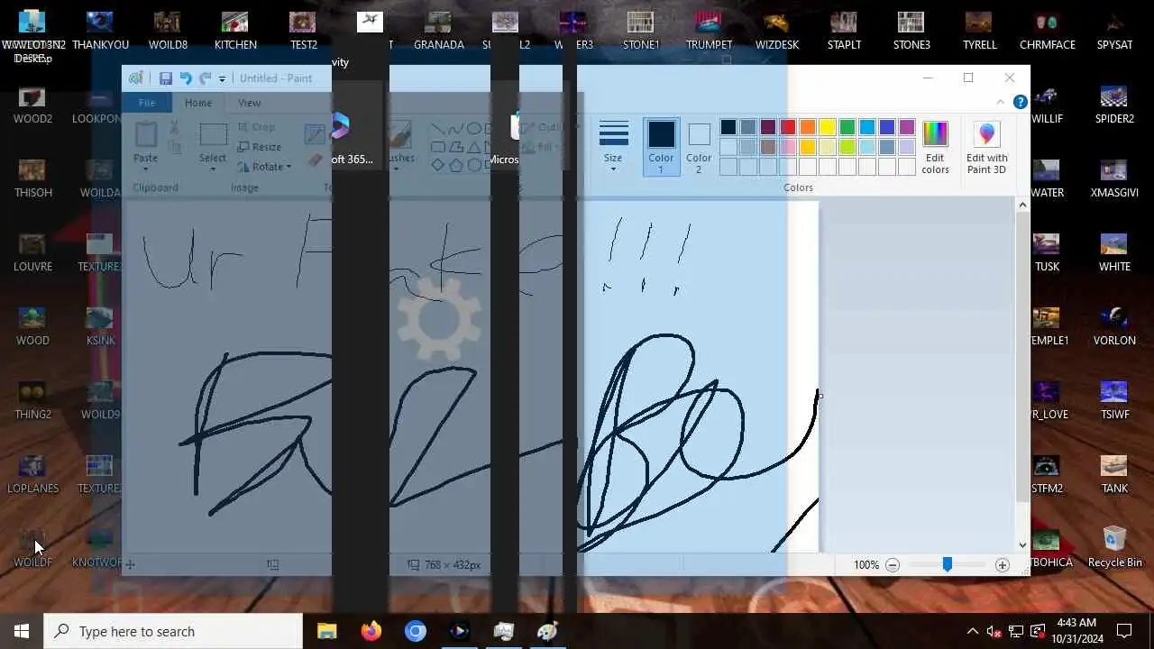Image resolution: width=1154 pixels, height=649 pixels.
Task: Open Edit colors dialog
Action: (x=935, y=147)
